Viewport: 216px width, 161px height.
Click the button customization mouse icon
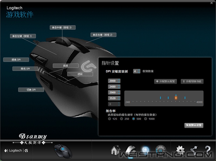click(x=131, y=150)
